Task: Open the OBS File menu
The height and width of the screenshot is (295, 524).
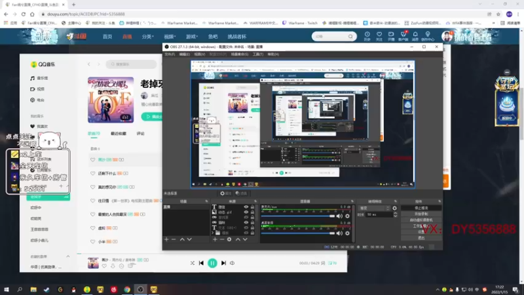Action: pos(170,54)
